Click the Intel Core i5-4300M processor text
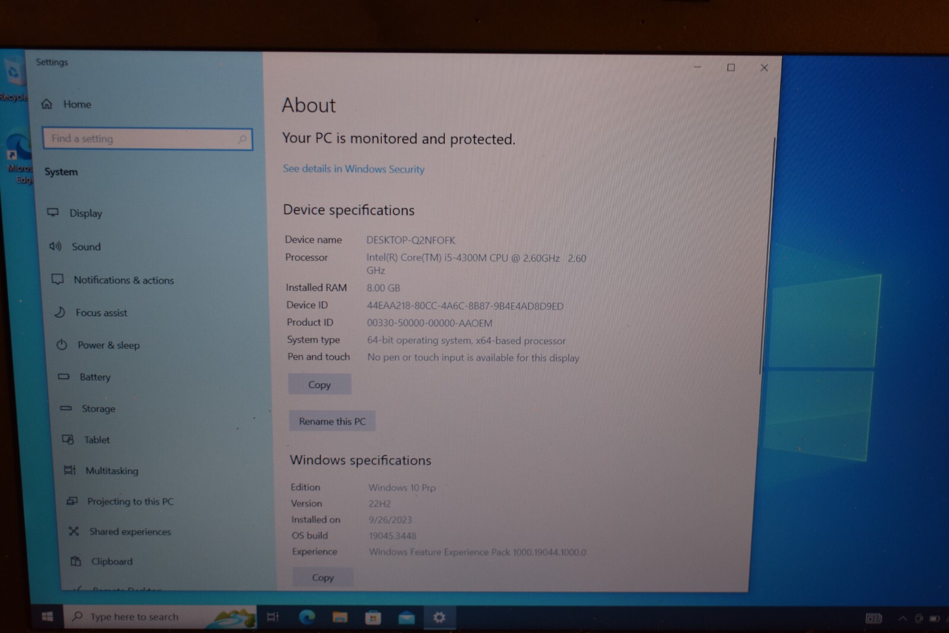The image size is (949, 633). [476, 264]
